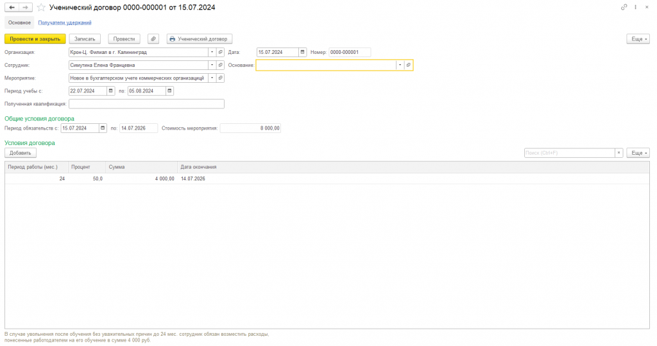This screenshot has width=657, height=346.
Task: Click into the empty Основание field
Action: [326, 65]
